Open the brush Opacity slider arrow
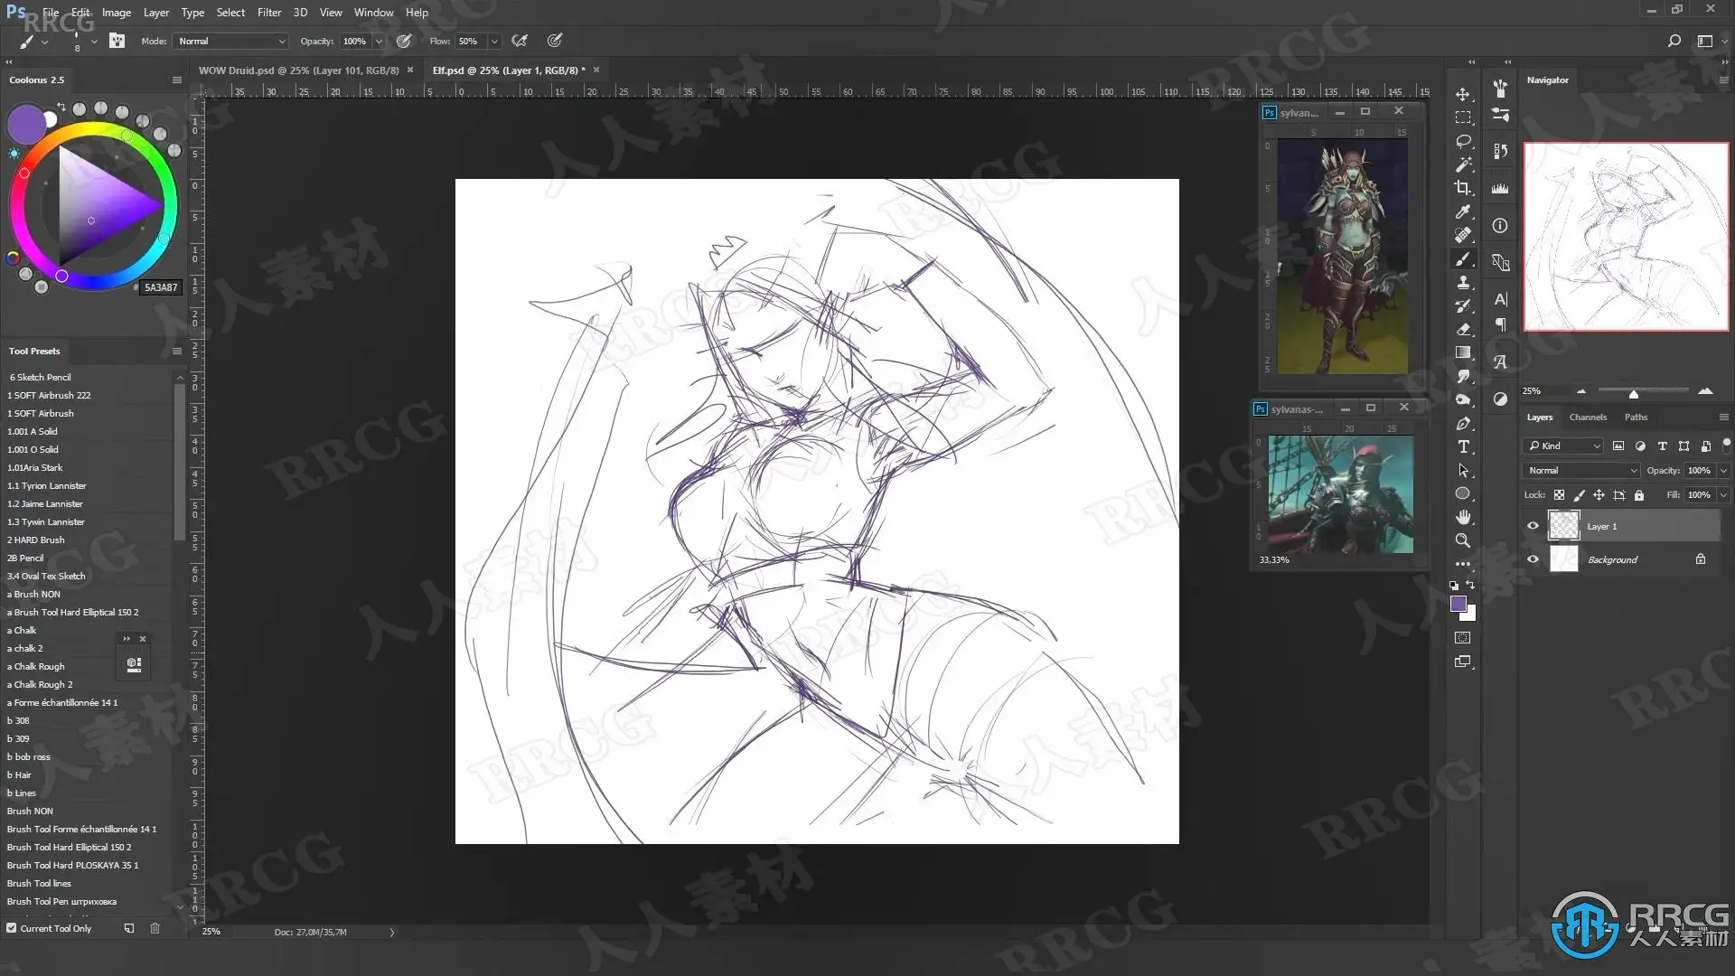This screenshot has height=976, width=1735. tap(379, 42)
